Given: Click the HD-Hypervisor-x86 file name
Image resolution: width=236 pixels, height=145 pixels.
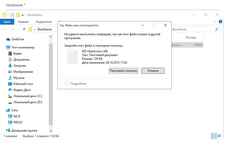Looking at the screenshot, I should pos(95,51).
